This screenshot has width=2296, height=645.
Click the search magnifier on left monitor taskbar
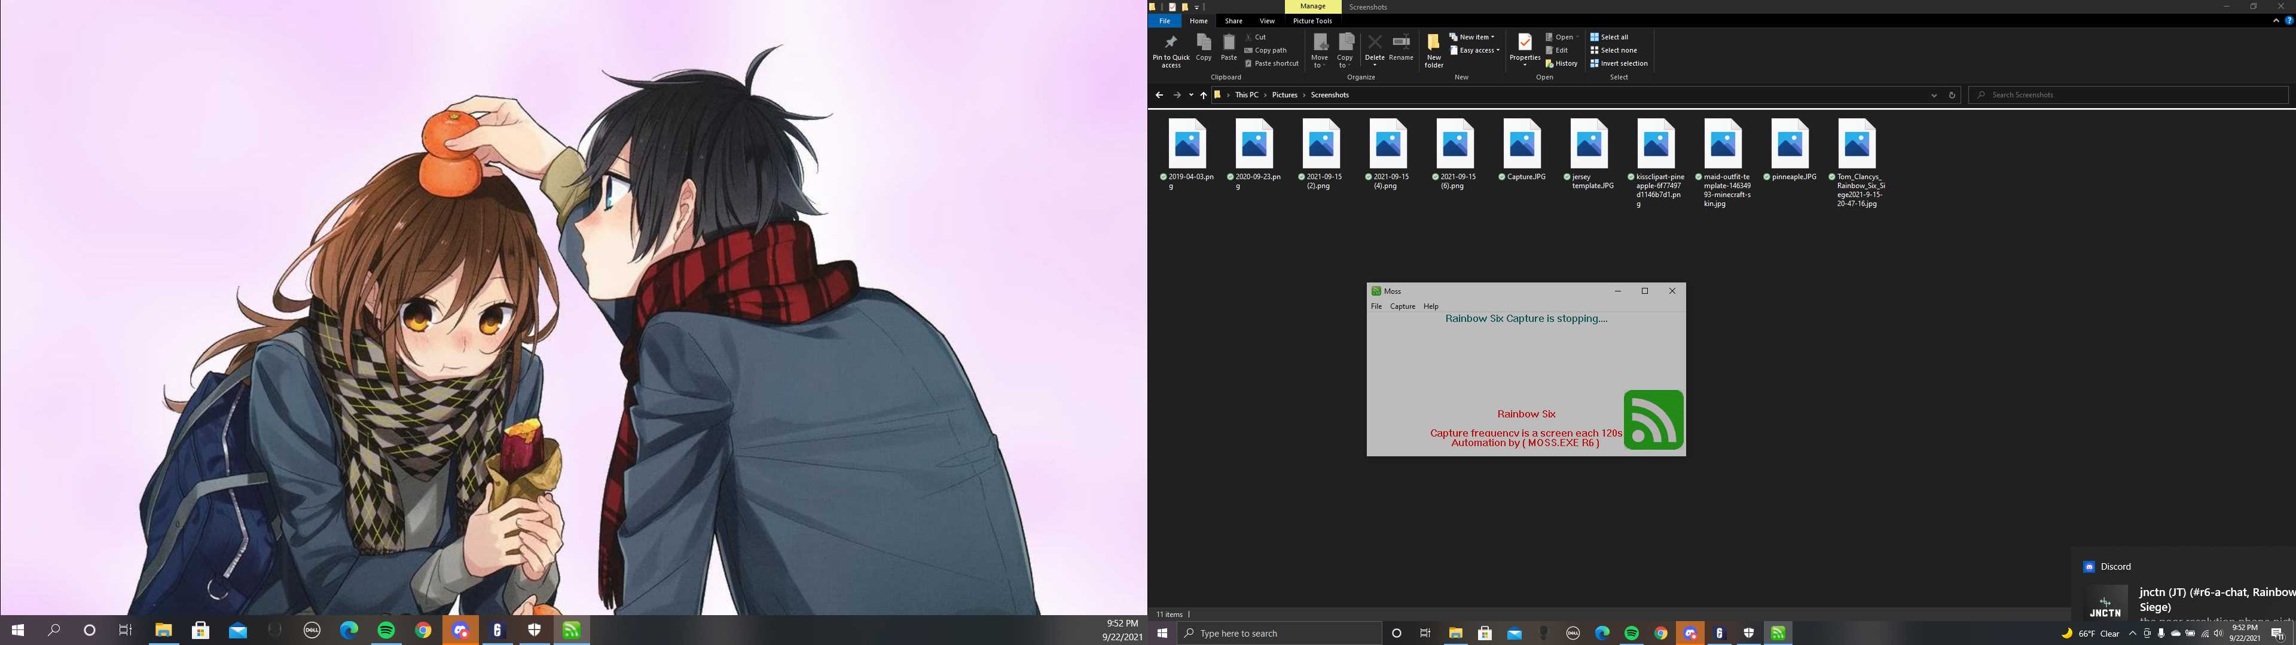(x=53, y=630)
